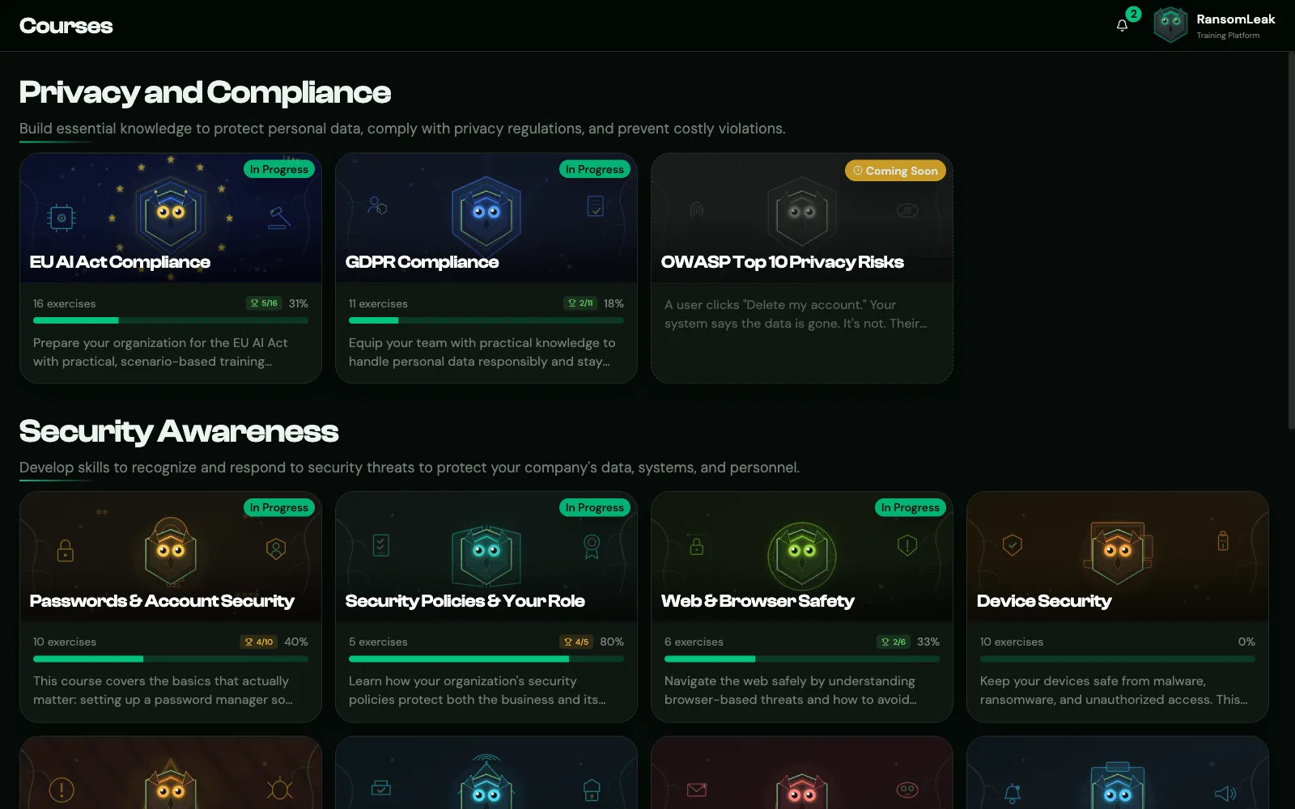Click the padlock icon on Passwords card

point(66,550)
